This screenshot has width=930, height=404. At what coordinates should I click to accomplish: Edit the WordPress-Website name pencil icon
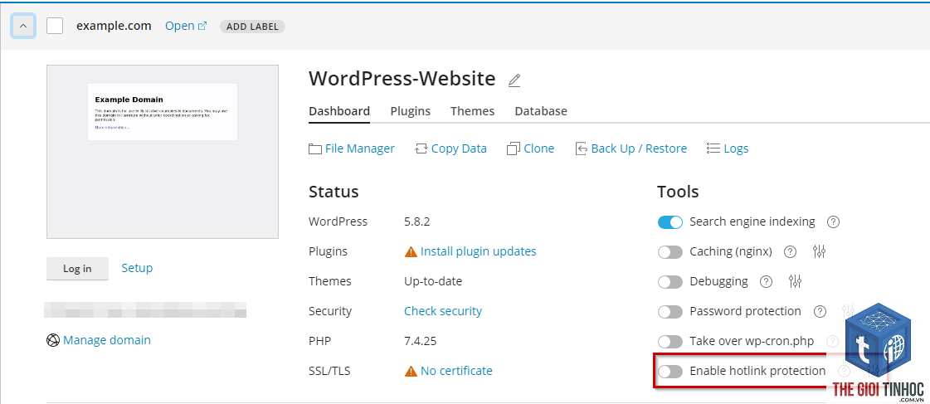tap(514, 80)
